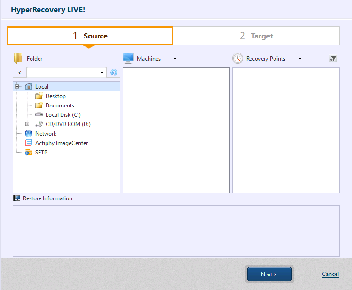Image resolution: width=352 pixels, height=290 pixels.
Task: Expand the CD/DVD ROM (D:) node
Action: click(x=27, y=124)
